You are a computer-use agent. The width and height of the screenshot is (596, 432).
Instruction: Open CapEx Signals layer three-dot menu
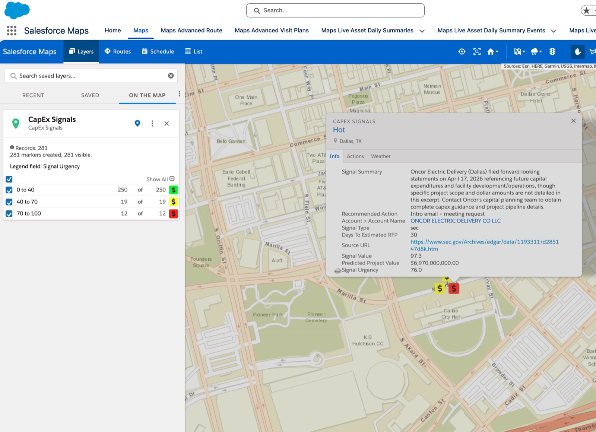pos(152,123)
